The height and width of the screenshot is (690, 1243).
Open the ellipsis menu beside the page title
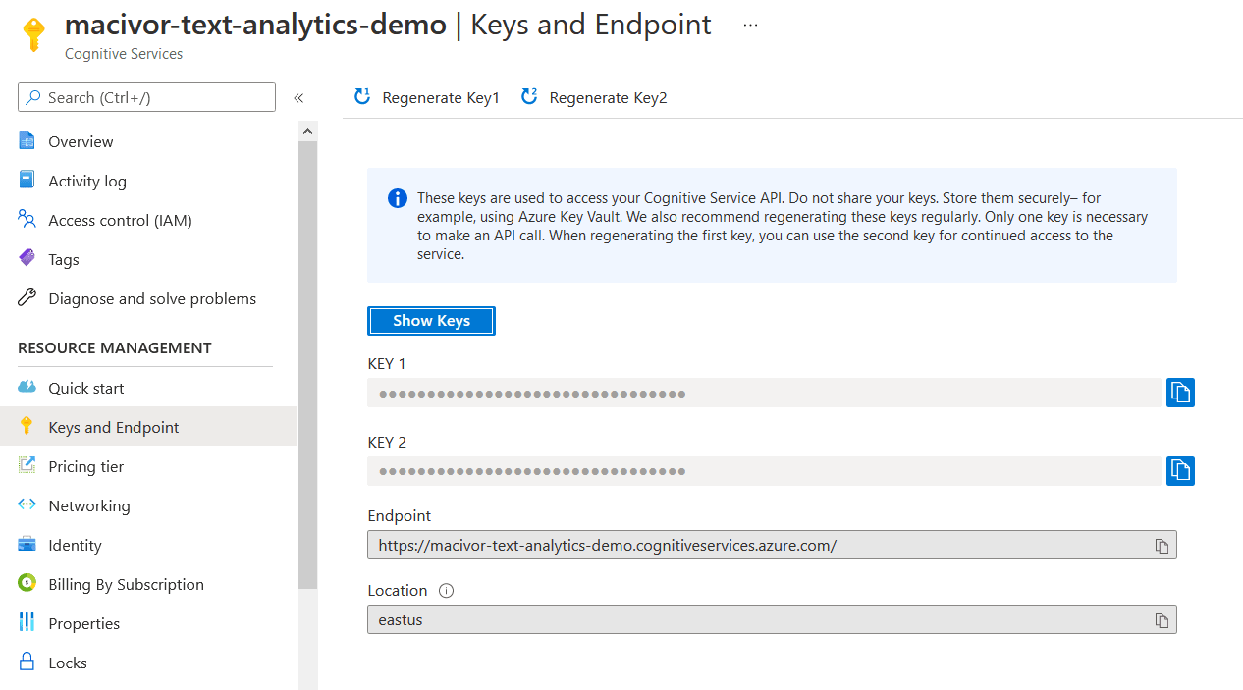point(749,24)
